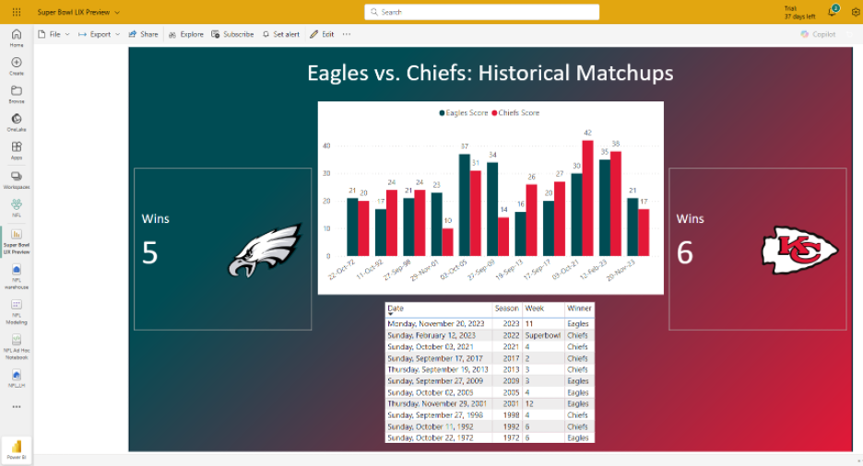Open Apps in the left navigation
The image size is (863, 466).
tap(17, 150)
